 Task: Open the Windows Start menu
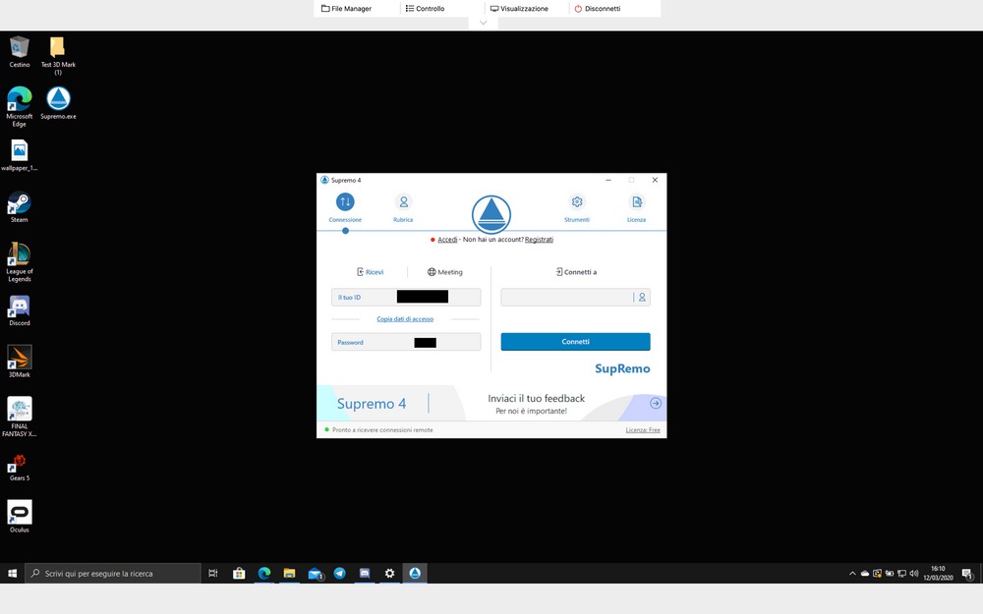click(x=12, y=574)
